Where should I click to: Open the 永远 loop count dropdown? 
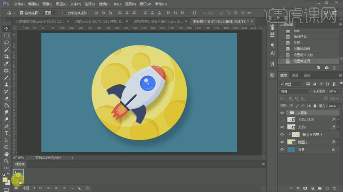tap(28, 188)
